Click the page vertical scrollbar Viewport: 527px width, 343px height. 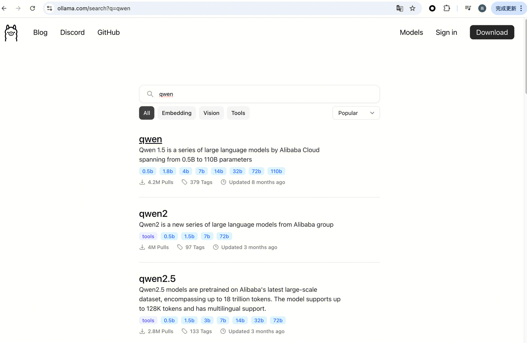point(526,56)
